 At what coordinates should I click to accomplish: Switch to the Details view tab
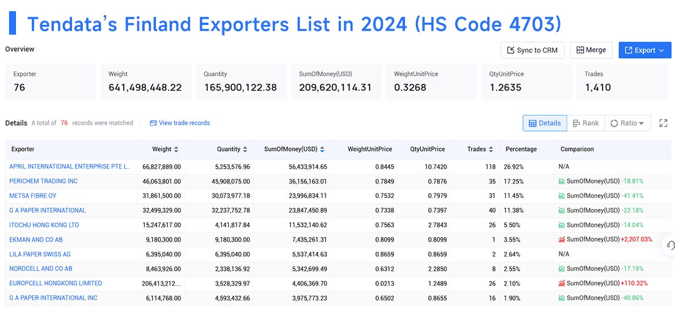(x=545, y=123)
